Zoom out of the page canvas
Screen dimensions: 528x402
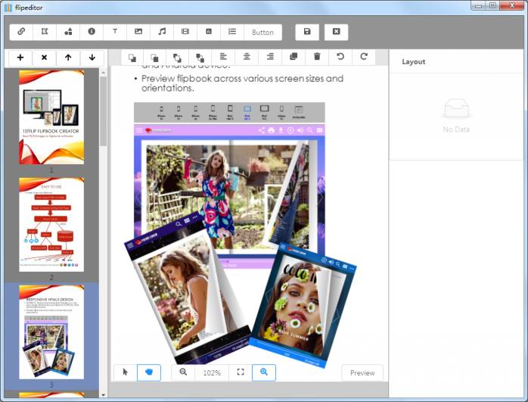(x=184, y=372)
